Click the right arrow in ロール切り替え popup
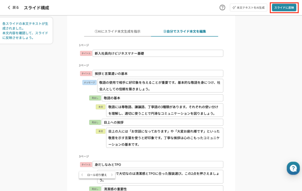This screenshot has width=302, height=191. click(x=112, y=175)
